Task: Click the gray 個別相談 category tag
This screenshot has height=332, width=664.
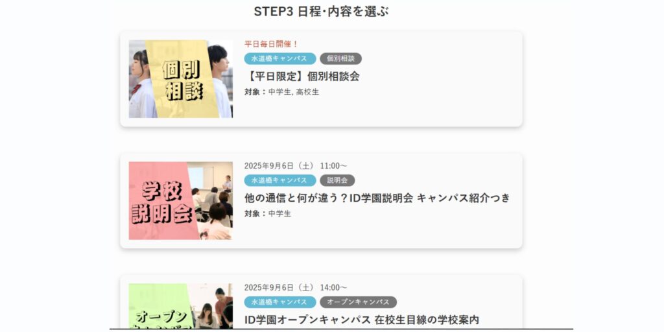Action: (x=341, y=58)
